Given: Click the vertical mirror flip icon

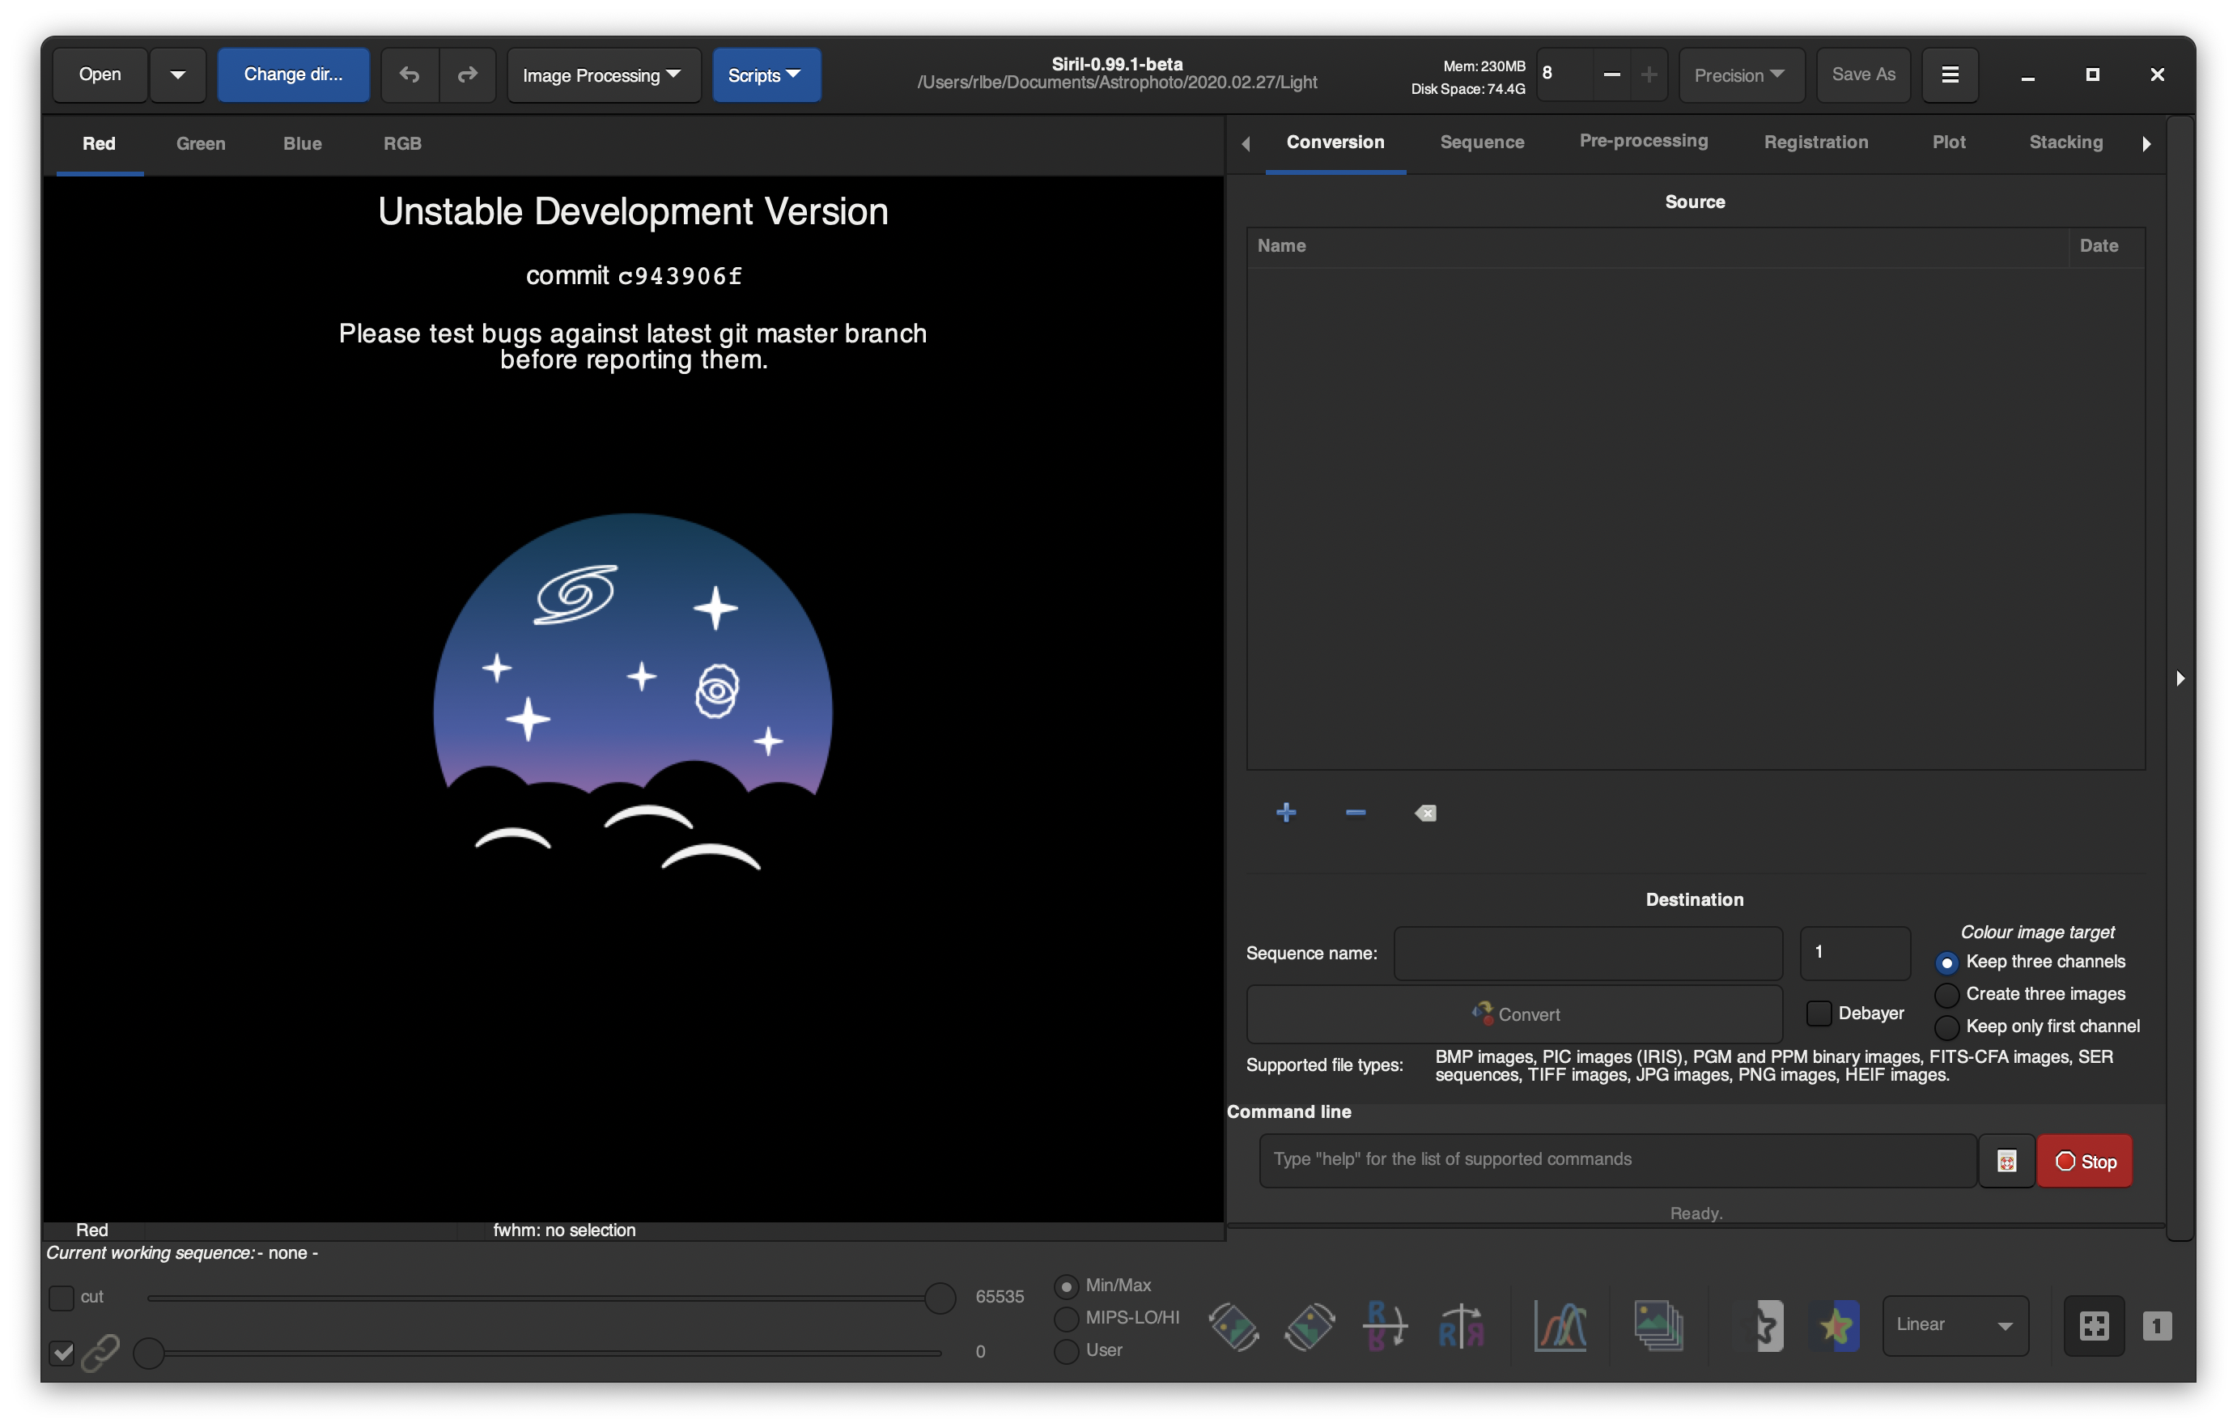Looking at the screenshot, I should 1384,1326.
